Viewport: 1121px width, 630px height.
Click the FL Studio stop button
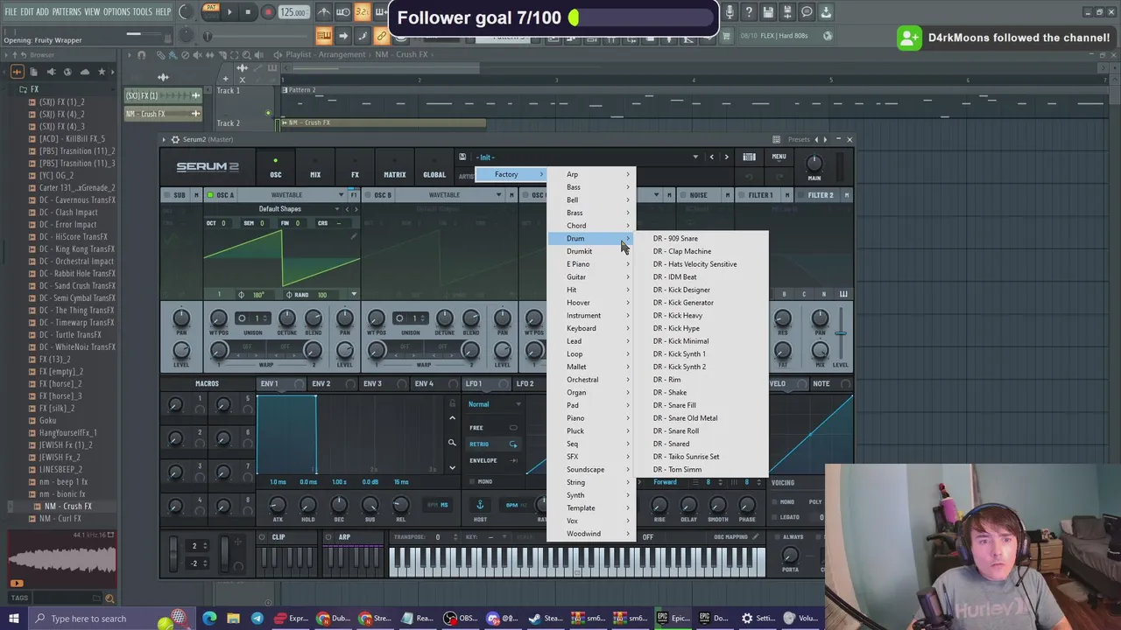[x=249, y=12]
